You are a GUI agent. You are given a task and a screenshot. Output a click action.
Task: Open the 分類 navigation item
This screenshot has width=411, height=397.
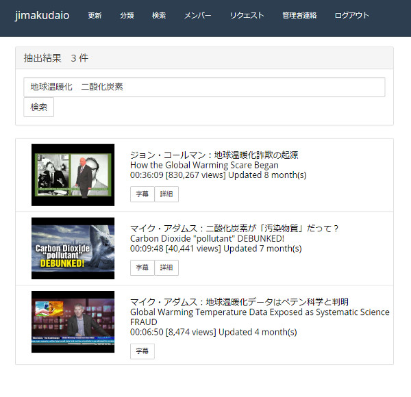point(127,16)
